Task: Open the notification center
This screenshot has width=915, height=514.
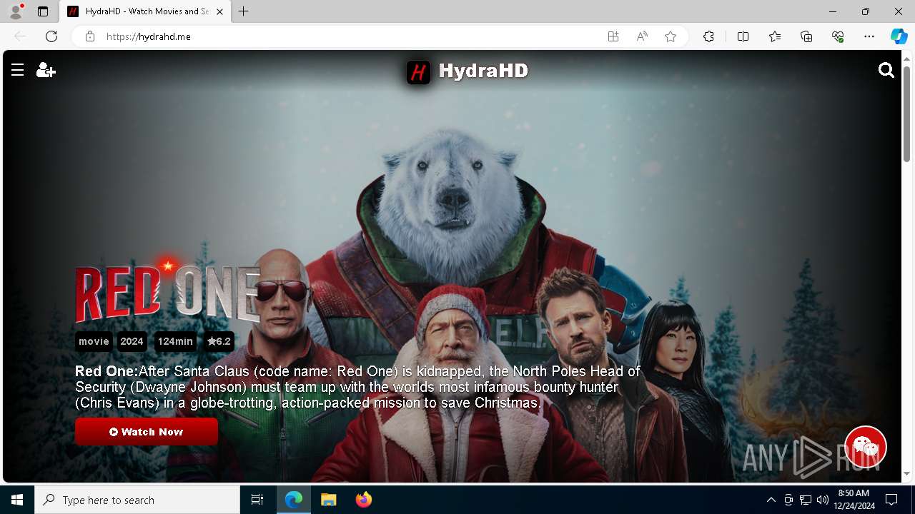Action: click(891, 500)
